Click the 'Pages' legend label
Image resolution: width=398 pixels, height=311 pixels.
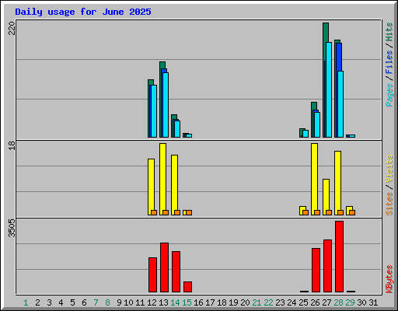389,95
